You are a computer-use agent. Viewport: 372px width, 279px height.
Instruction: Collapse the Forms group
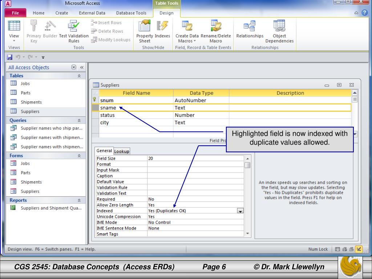tap(79, 156)
